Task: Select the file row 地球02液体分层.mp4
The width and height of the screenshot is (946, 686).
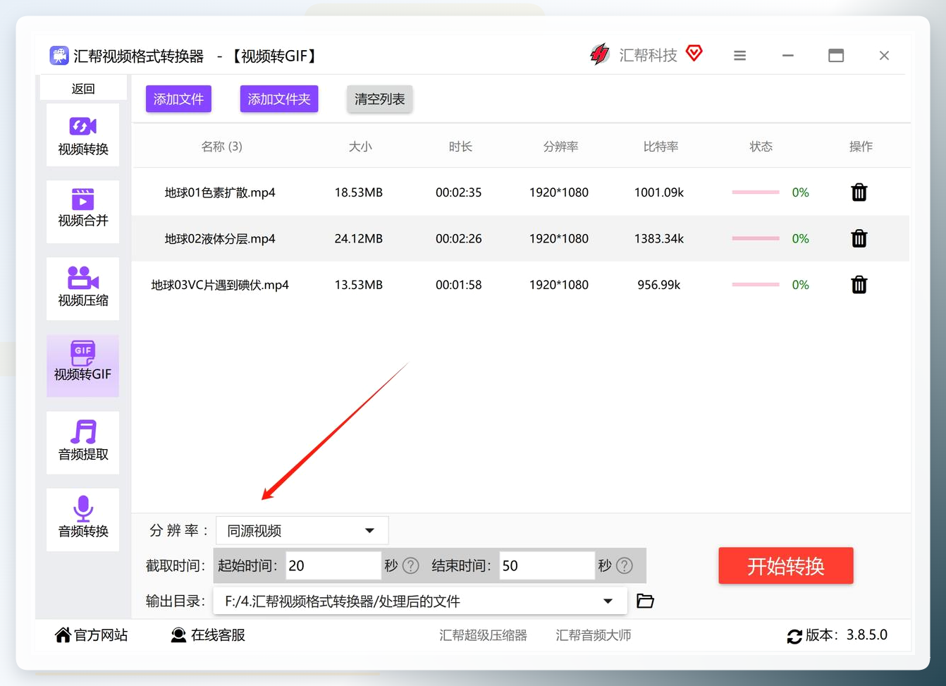Action: coord(521,238)
